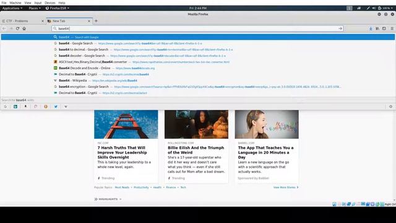Search base64 with the orange eBay icon
This screenshot has width=396, height=223.
click(46, 107)
